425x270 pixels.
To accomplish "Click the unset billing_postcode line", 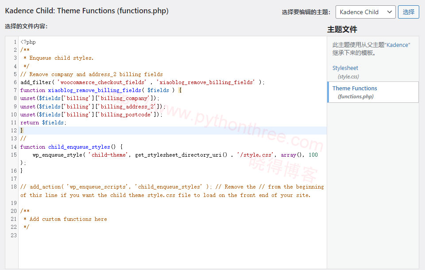I will 91,115.
